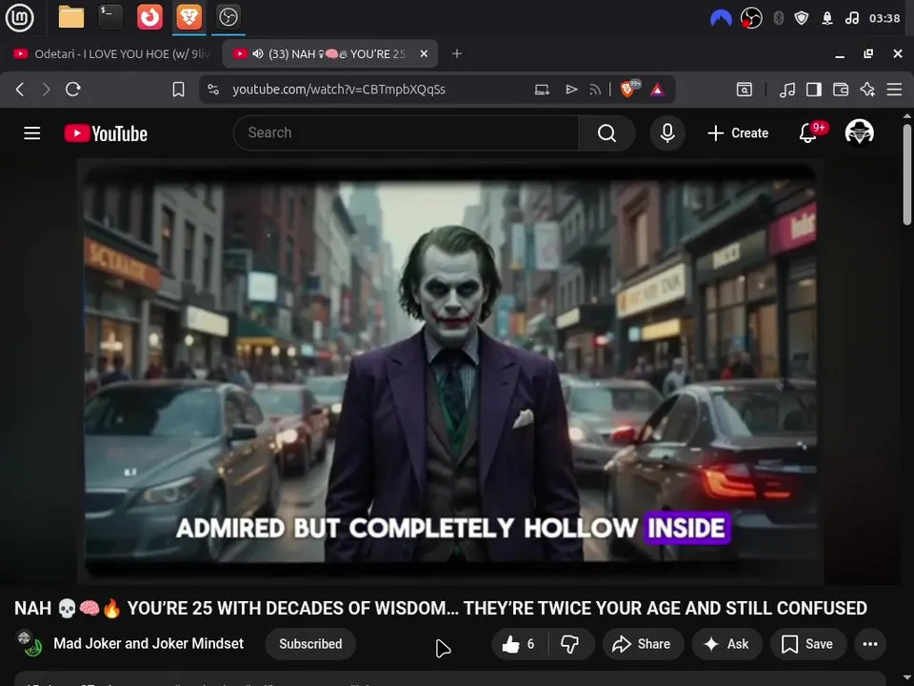Like the video with 6 likes

coord(519,644)
